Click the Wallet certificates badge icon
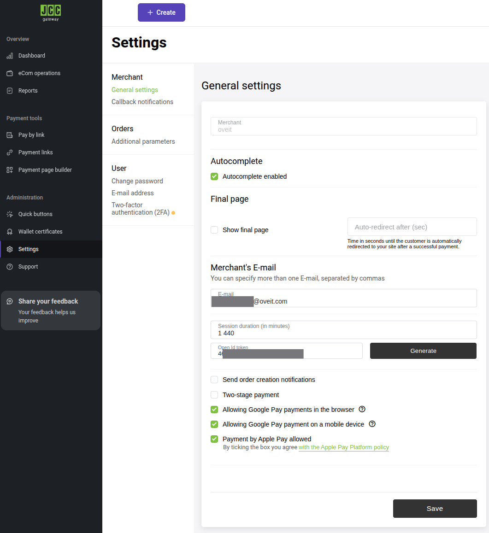This screenshot has height=533, width=489. click(10, 232)
